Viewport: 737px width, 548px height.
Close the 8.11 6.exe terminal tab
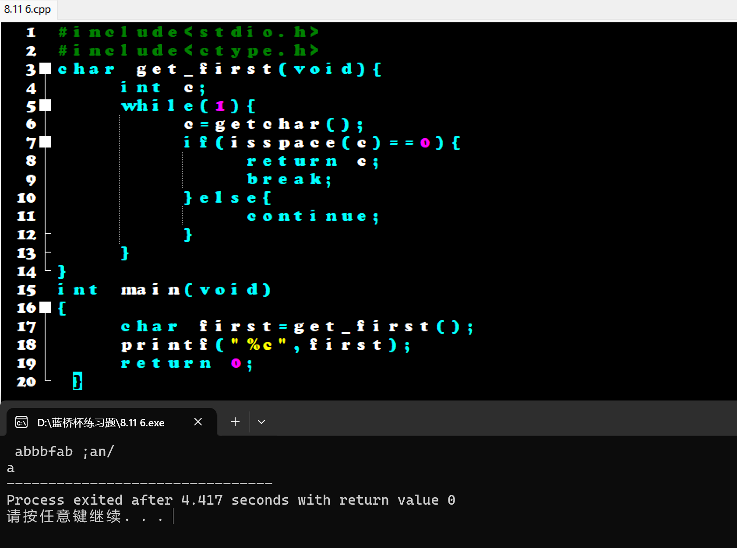pyautogui.click(x=198, y=422)
